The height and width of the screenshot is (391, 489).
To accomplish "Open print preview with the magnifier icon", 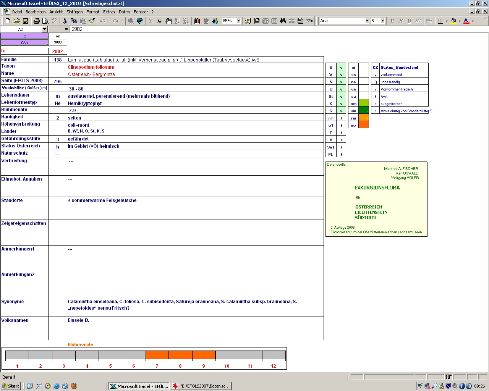I will click(x=45, y=21).
